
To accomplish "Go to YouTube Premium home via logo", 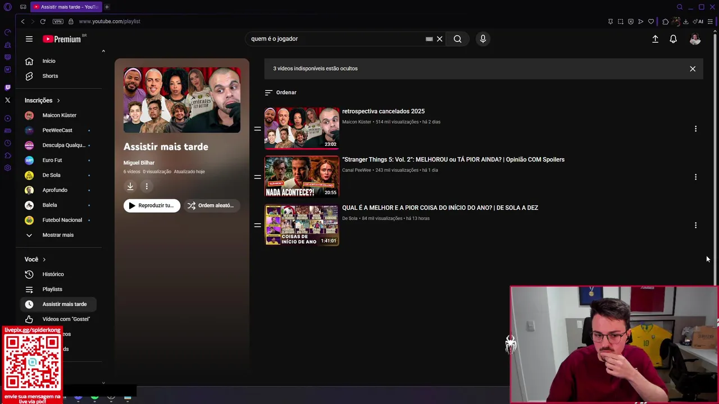I will click(x=62, y=39).
